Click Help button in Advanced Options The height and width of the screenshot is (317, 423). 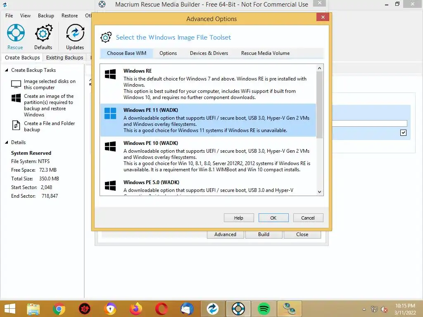point(239,218)
